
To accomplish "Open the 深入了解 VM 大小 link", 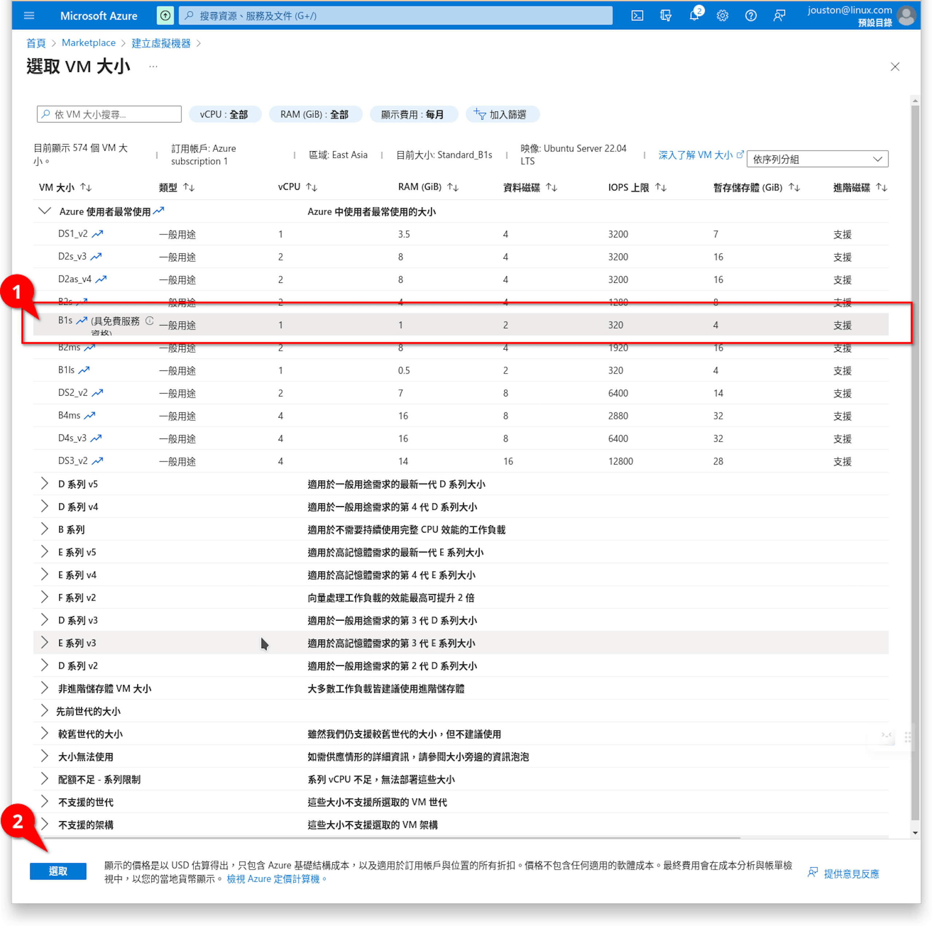I will click(700, 155).
